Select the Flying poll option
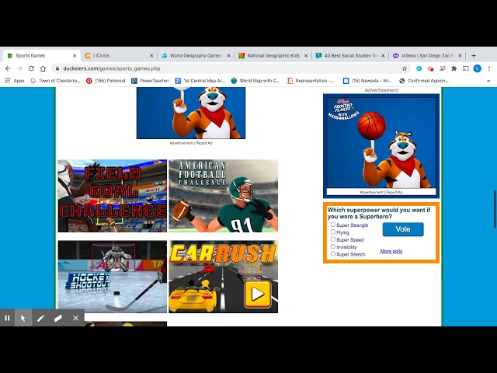 333,232
